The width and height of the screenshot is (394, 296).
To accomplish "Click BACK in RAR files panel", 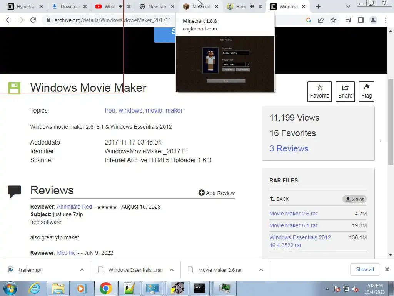I will [279, 199].
